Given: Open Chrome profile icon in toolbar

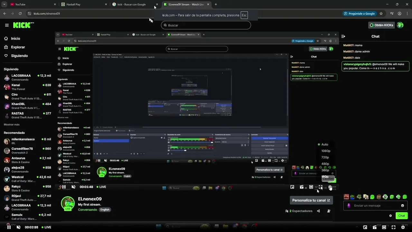Looking at the screenshot, I should [x=399, y=14].
